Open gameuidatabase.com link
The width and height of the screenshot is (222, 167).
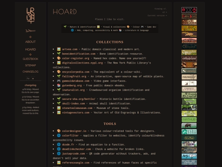coord(76,81)
